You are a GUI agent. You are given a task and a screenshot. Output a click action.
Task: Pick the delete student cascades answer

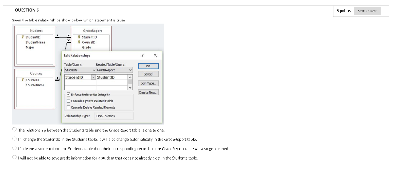coord(15,148)
